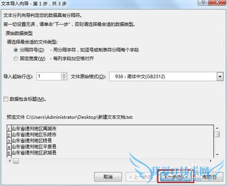Decrease 导入起始行 with the down spinner arrow
Viewport: 227px width, 186px height.
(64, 78)
